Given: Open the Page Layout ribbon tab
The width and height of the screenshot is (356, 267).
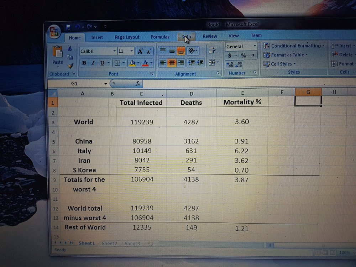Looking at the screenshot, I should pyautogui.click(x=127, y=37).
